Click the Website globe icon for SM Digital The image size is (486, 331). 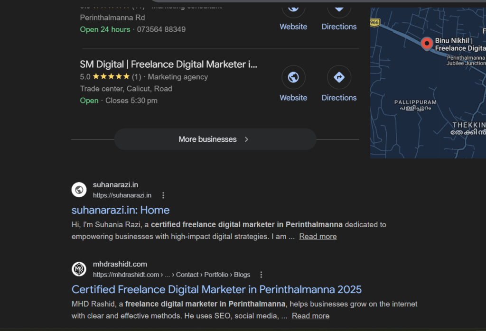point(293,77)
